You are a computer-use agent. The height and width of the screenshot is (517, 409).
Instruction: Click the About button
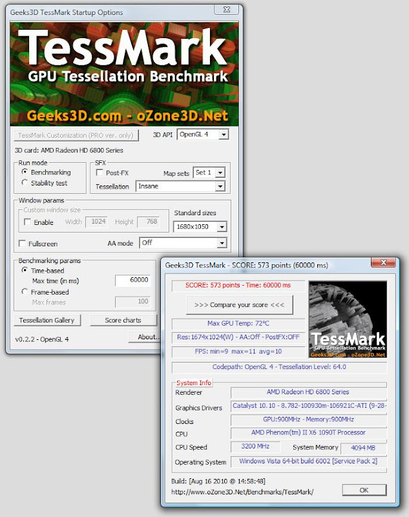145,337
